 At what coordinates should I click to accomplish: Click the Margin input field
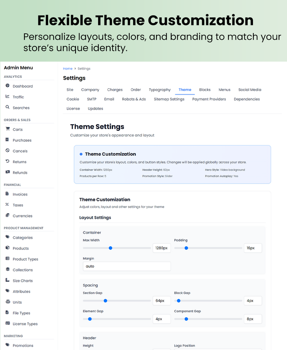click(127, 266)
